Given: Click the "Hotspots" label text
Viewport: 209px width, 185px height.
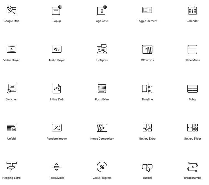Looking at the screenshot, I should (x=102, y=60).
